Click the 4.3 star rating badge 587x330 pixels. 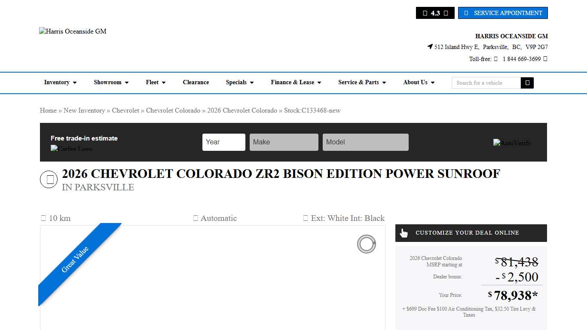tap(435, 13)
